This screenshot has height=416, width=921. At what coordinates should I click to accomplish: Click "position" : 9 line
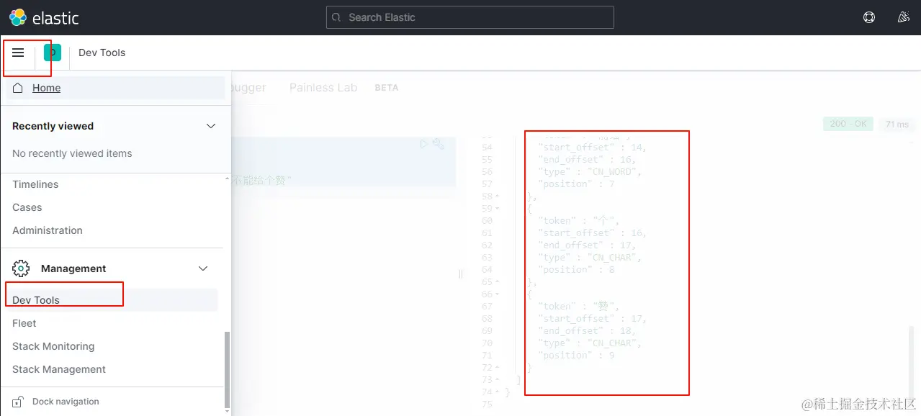coord(576,356)
